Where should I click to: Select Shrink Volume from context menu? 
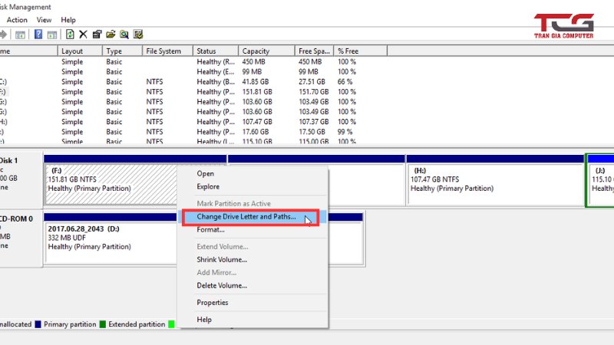point(221,260)
